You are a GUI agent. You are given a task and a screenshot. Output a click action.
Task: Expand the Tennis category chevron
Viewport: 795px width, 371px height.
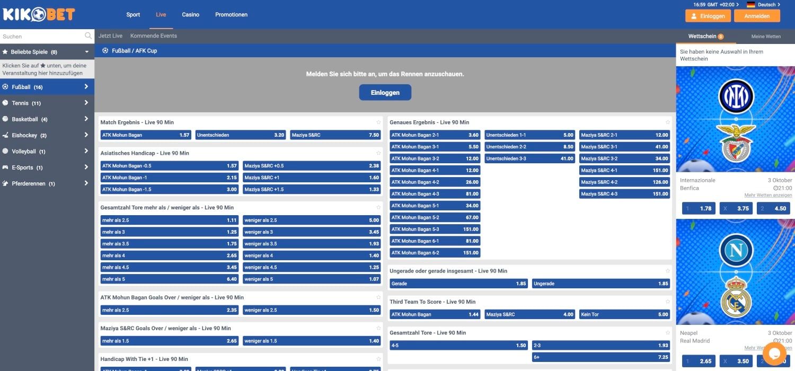86,103
